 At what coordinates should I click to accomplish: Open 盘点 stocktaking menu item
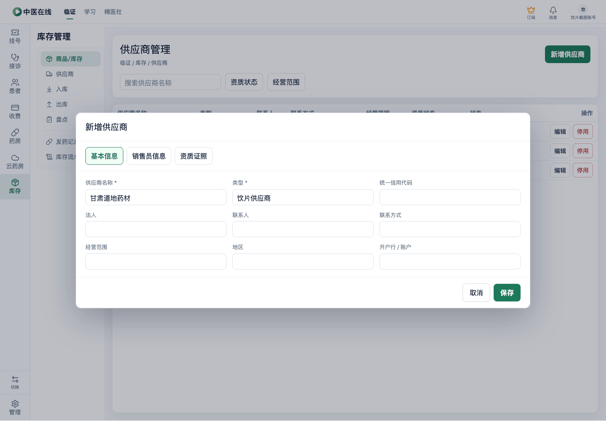(x=59, y=119)
